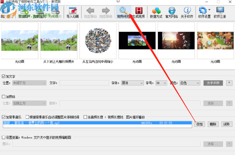Click the 向右移动 right arrow icon

(106, 11)
